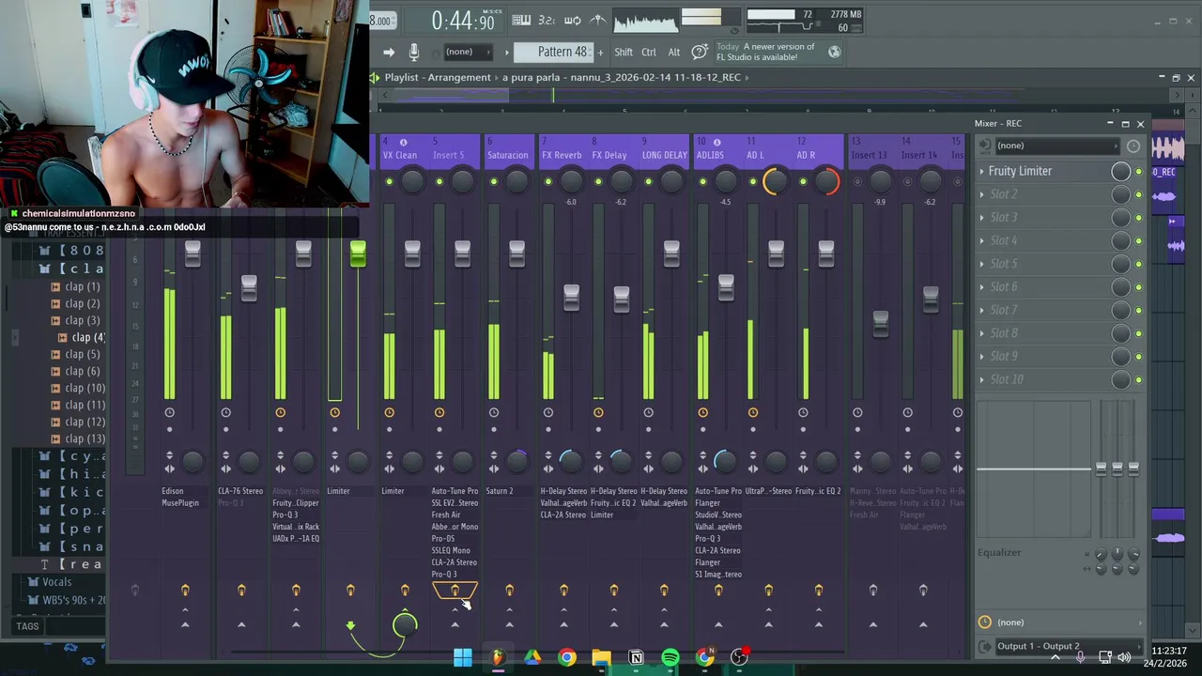This screenshot has width=1202, height=676.
Task: Click the record-arm icon under Saturn 2 track
Action: tap(509, 590)
